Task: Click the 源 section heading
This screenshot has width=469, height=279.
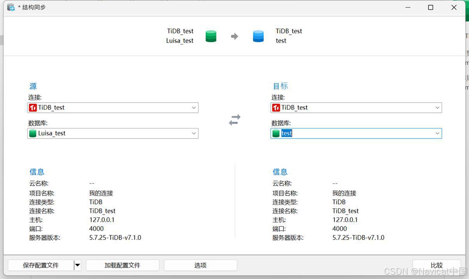Action: (x=33, y=86)
